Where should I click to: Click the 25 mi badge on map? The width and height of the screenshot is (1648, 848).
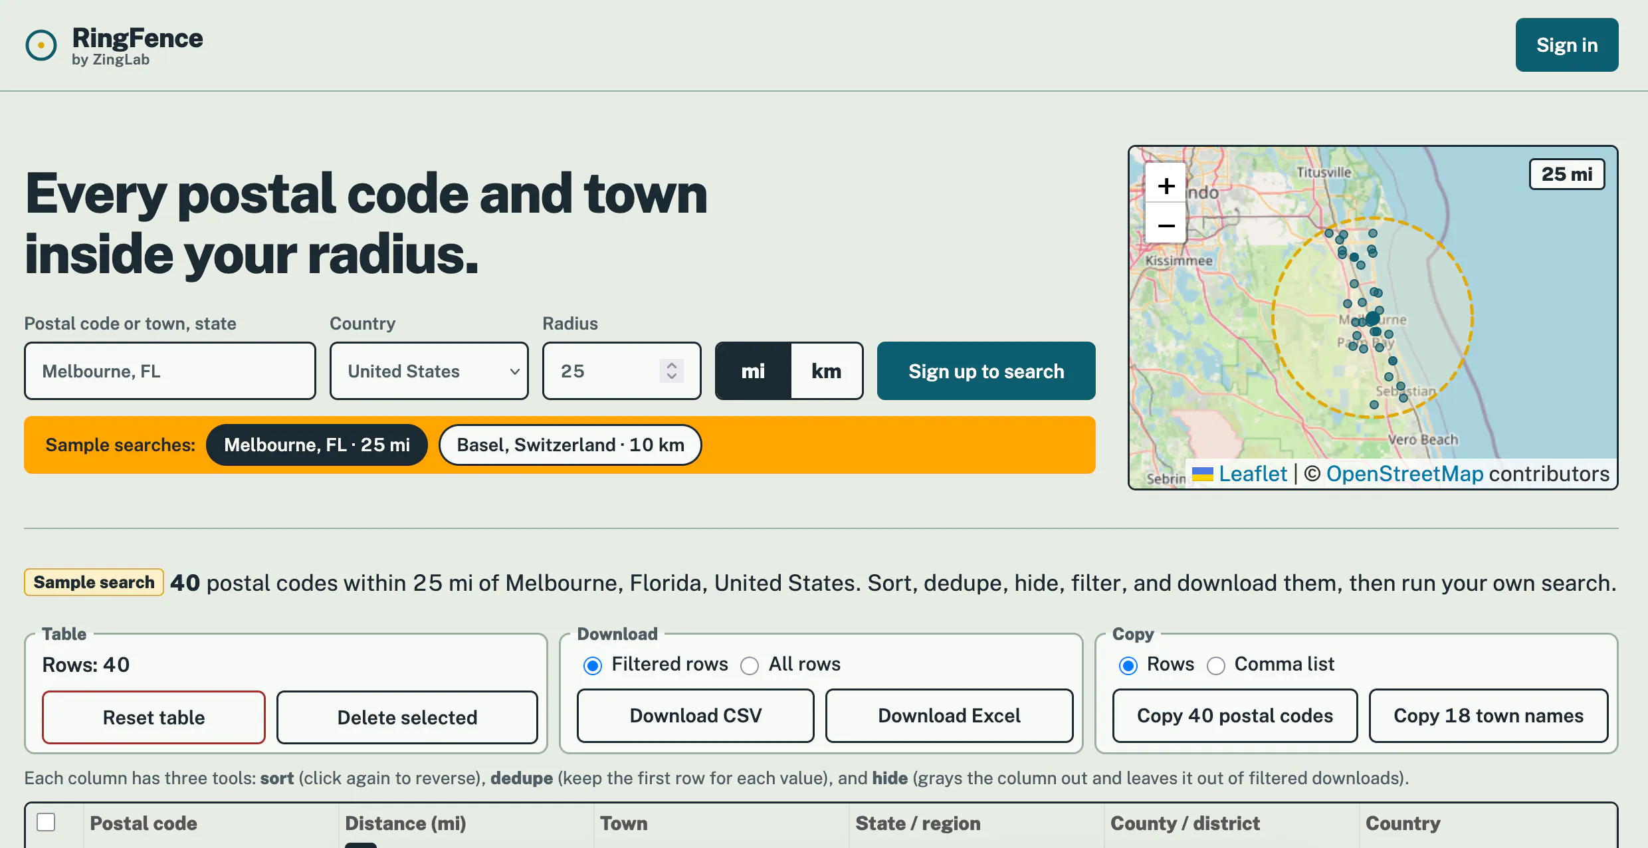1567,174
